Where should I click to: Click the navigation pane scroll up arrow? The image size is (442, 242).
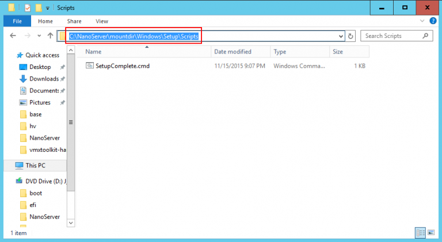click(71, 50)
